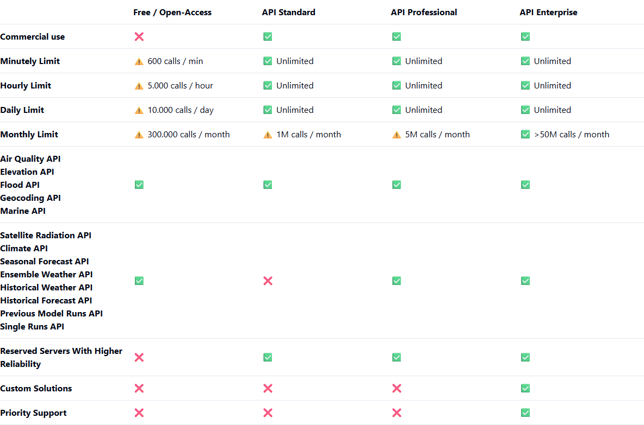Click the Daily Limit row label
644x425 pixels.
click(x=22, y=110)
